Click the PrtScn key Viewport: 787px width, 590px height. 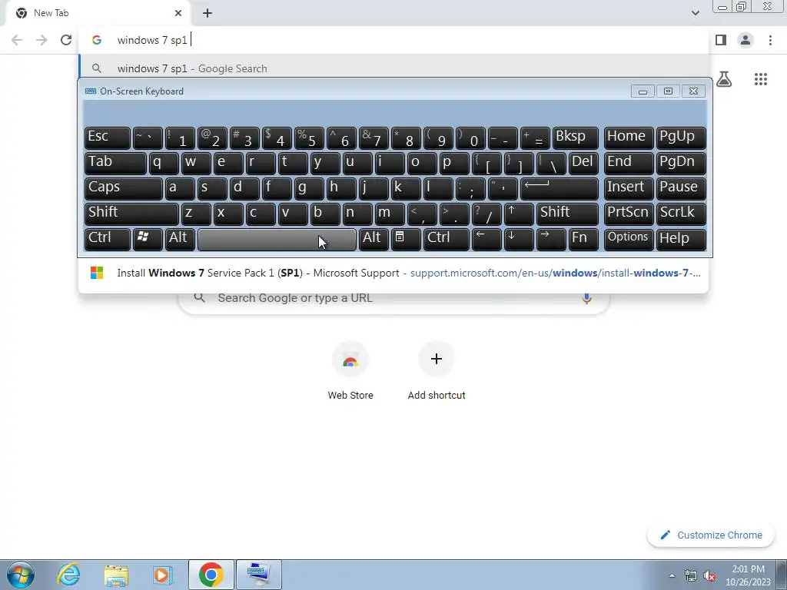(x=629, y=214)
